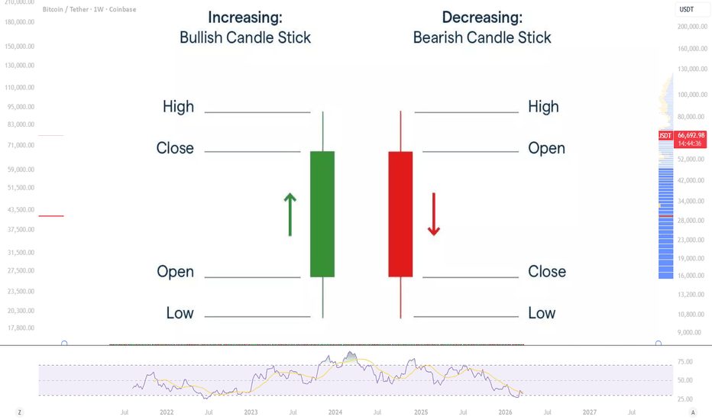Click the 2022 label on the time axis
The height and width of the screenshot is (420, 712).
point(167,412)
